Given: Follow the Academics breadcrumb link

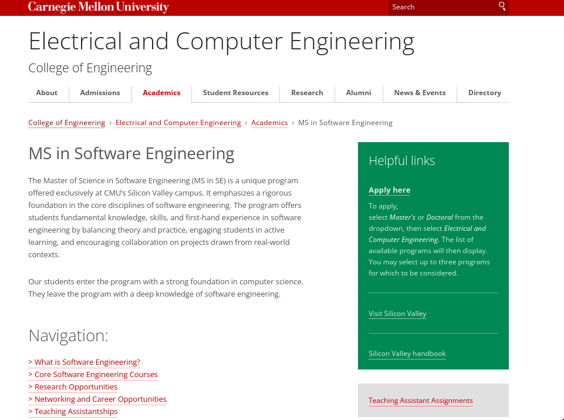Looking at the screenshot, I should (269, 123).
